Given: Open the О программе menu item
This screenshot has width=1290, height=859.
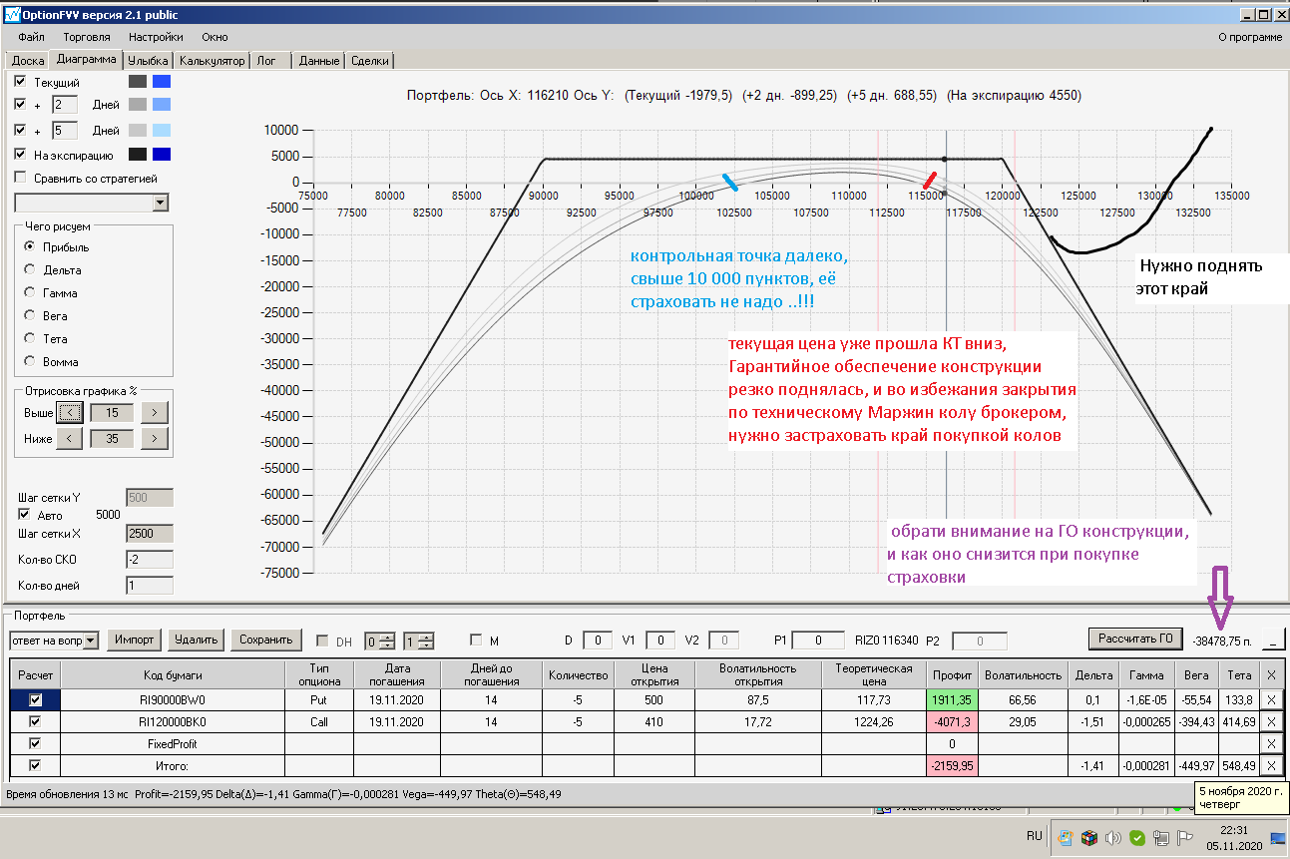Looking at the screenshot, I should coord(1250,37).
